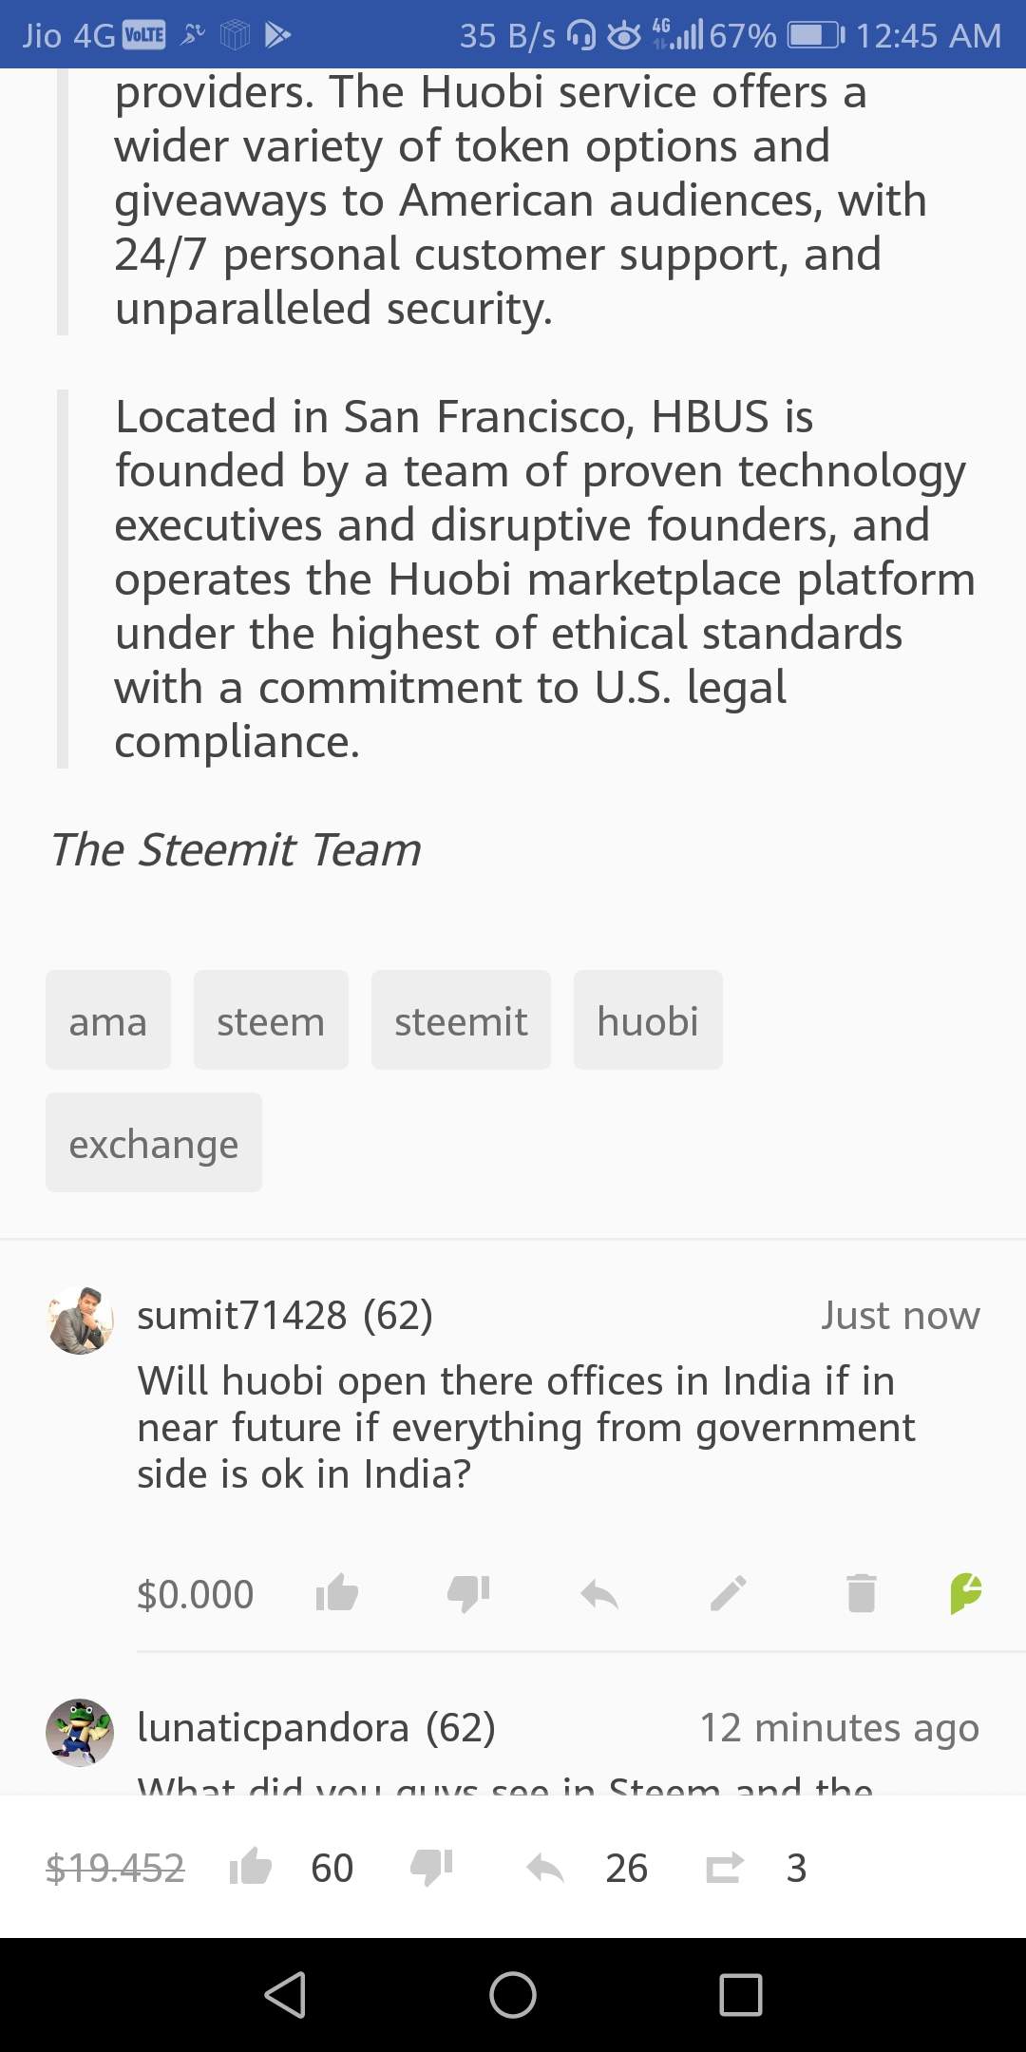Image resolution: width=1026 pixels, height=2052 pixels.
Task: Downvote sumit71428's comment with thumbs down
Action: click(x=468, y=1593)
